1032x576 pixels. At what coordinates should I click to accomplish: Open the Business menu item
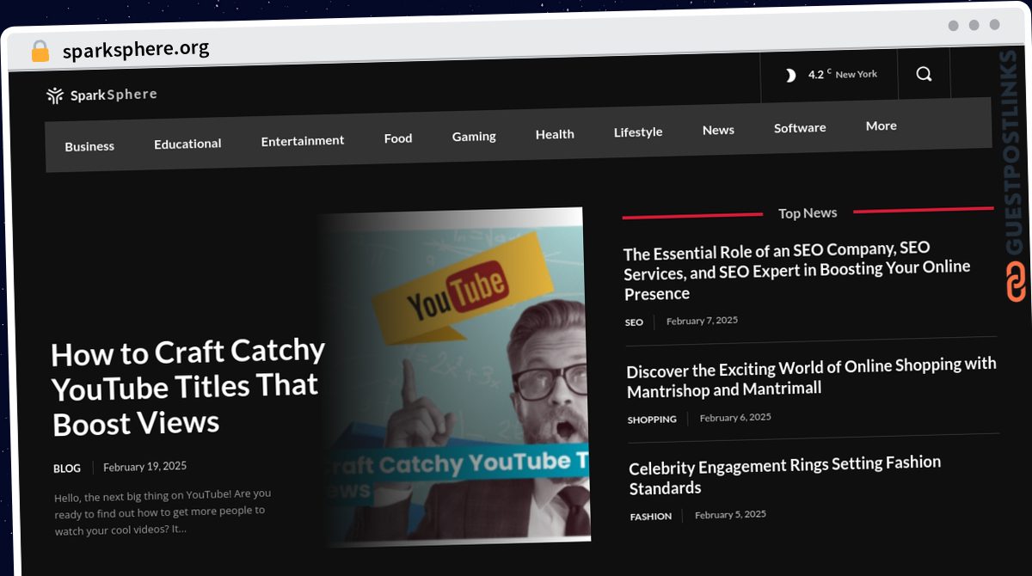(x=89, y=146)
